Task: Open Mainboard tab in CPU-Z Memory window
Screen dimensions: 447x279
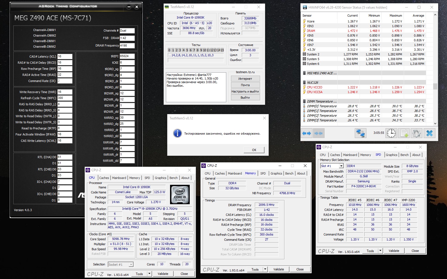Action: pos(235,173)
